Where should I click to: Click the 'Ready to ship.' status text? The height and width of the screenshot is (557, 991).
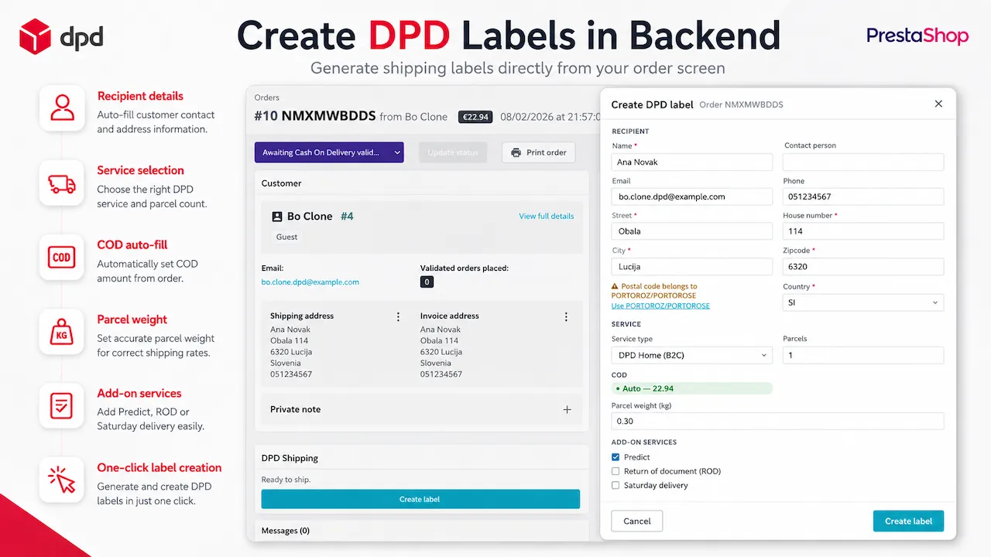[286, 480]
